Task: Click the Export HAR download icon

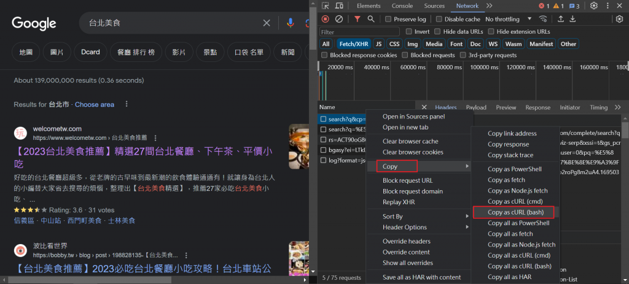Action: (573, 19)
